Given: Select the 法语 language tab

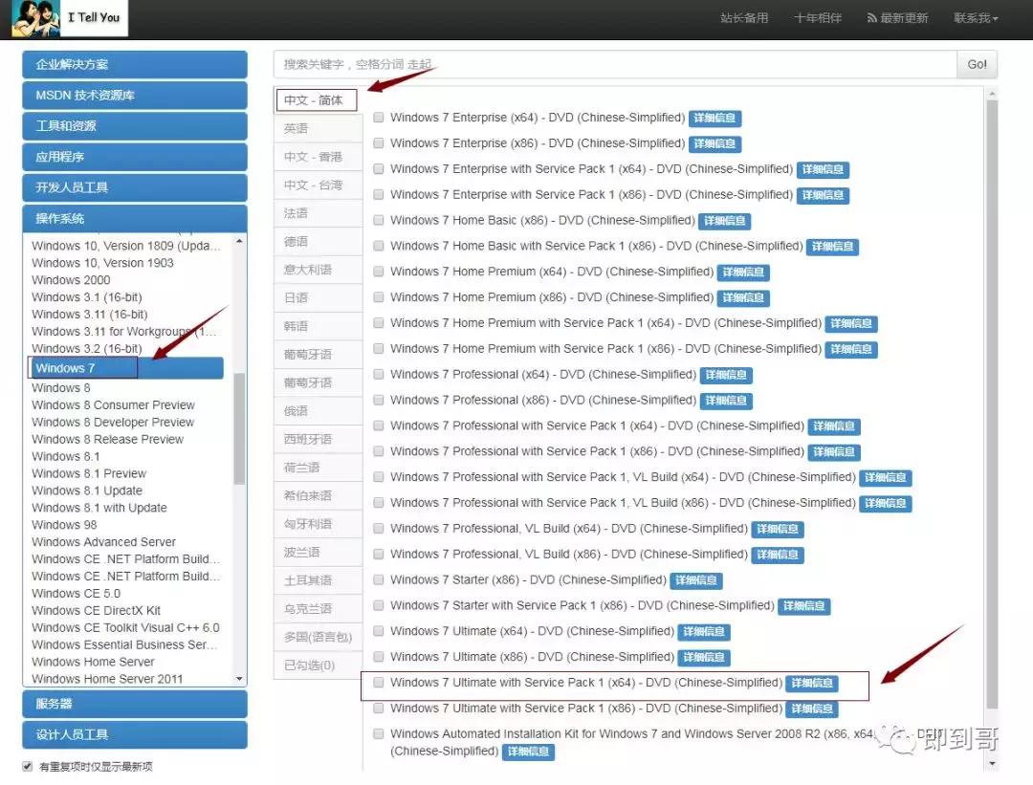Looking at the screenshot, I should tap(319, 213).
